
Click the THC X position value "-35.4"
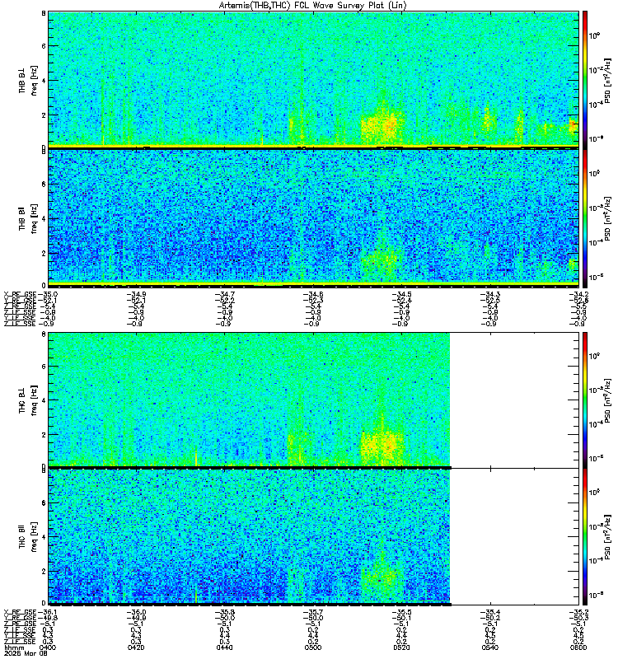(489, 612)
